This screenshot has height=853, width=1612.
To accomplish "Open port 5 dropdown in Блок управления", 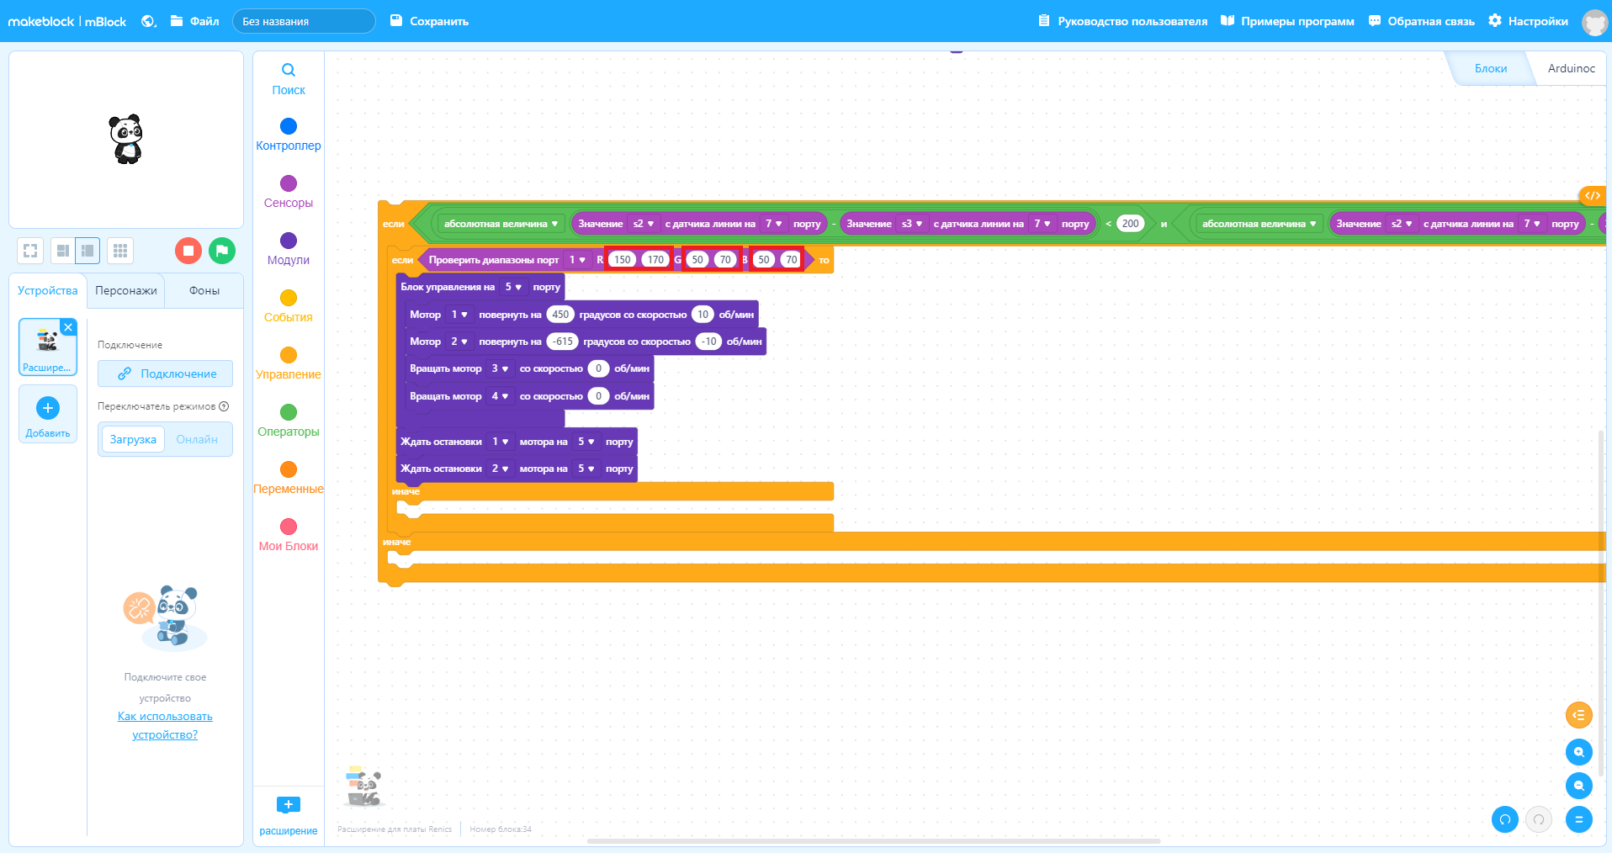I will point(513,287).
